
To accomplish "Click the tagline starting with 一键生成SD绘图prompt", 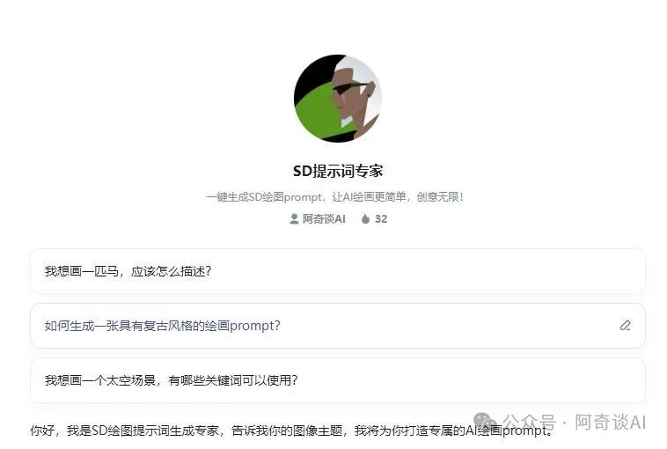I will coord(334,196).
